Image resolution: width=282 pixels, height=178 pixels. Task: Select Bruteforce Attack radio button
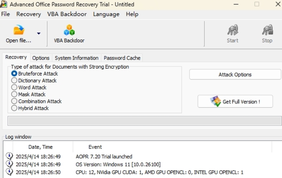pos(14,73)
